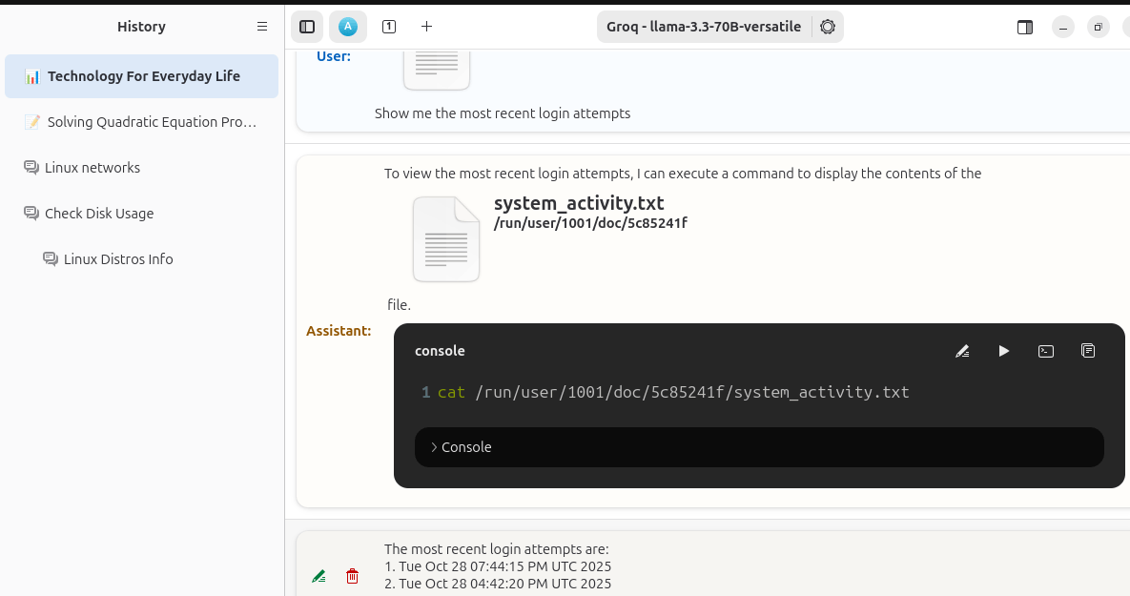Expand the Console output section
Image resolution: width=1130 pixels, height=596 pixels.
(462, 447)
